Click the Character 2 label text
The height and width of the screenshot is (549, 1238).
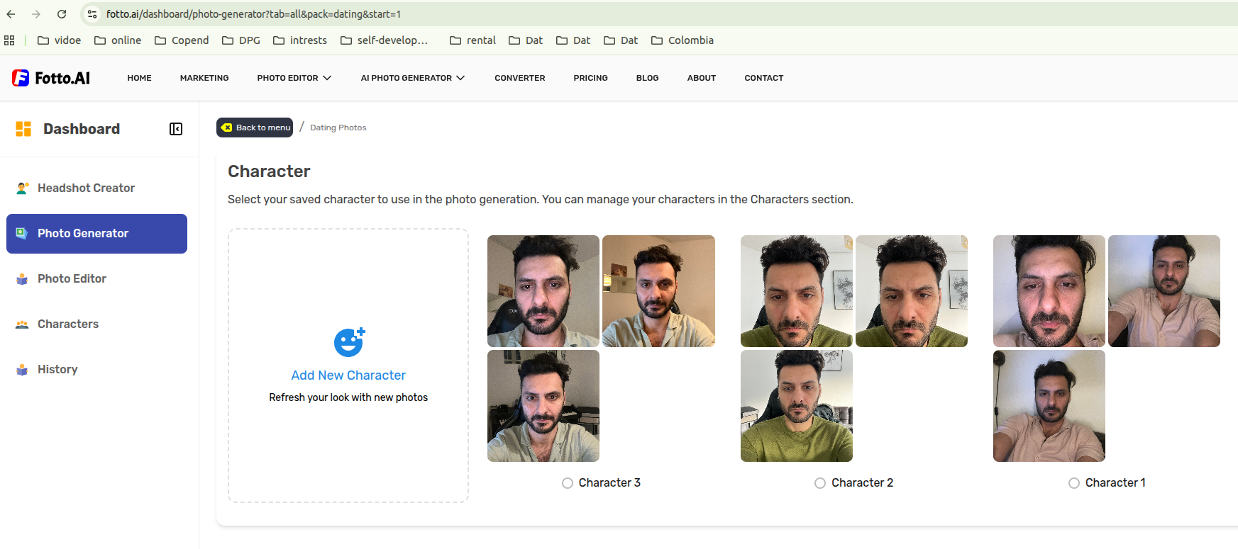pyautogui.click(x=862, y=483)
